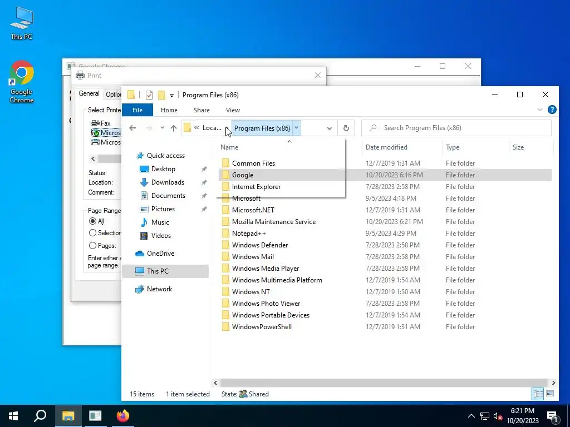Select the Windows Defender folder
Viewport: 570px width, 427px height.
pos(260,245)
